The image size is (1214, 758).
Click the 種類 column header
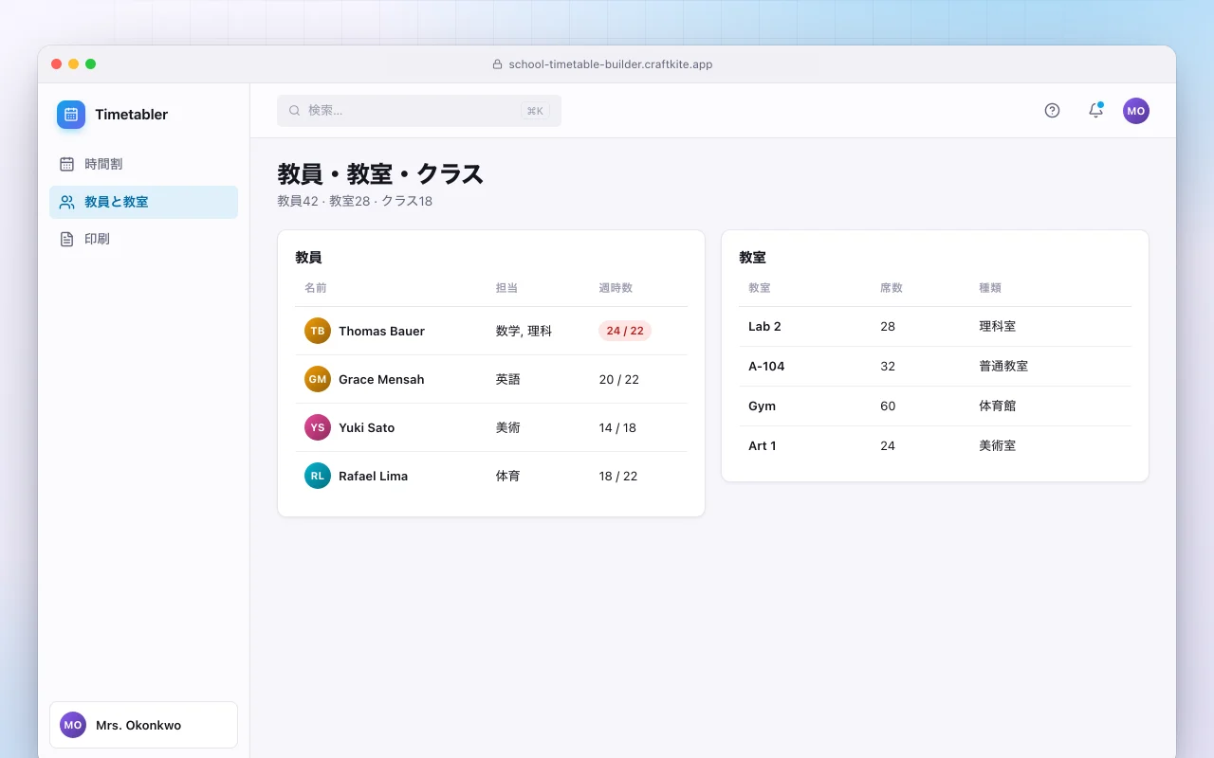(990, 288)
